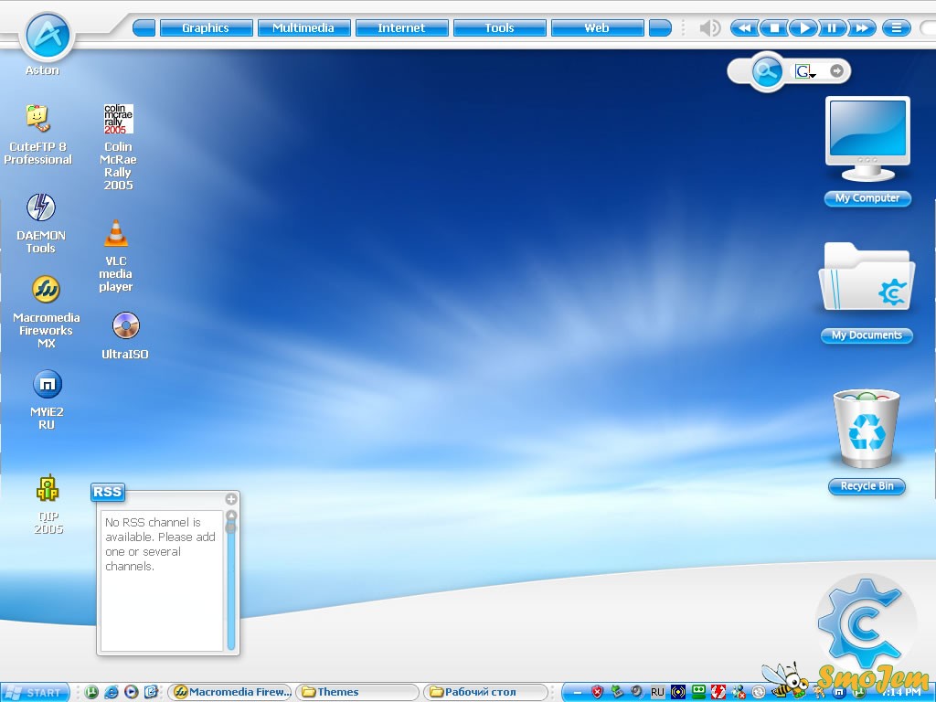
Task: Select the Colin McRae Rally 2005 icon
Action: (x=118, y=118)
